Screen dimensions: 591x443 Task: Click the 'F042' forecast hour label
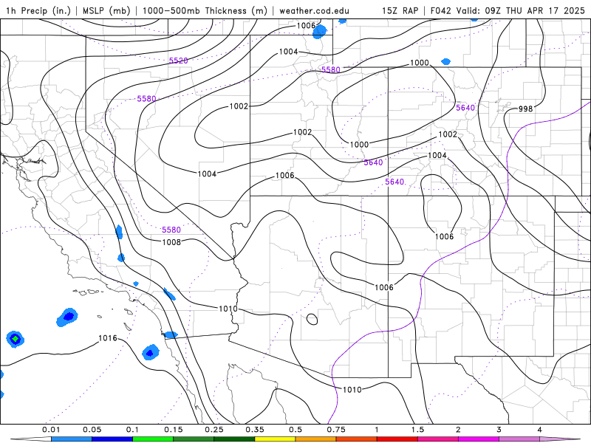[x=440, y=10]
